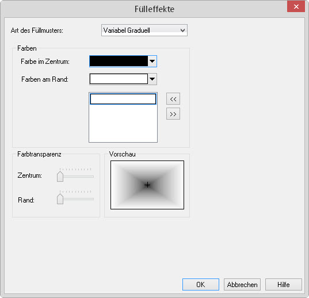Click the crosshair in the Vorschau preview
Screen dimensions: 309x298
point(147,185)
